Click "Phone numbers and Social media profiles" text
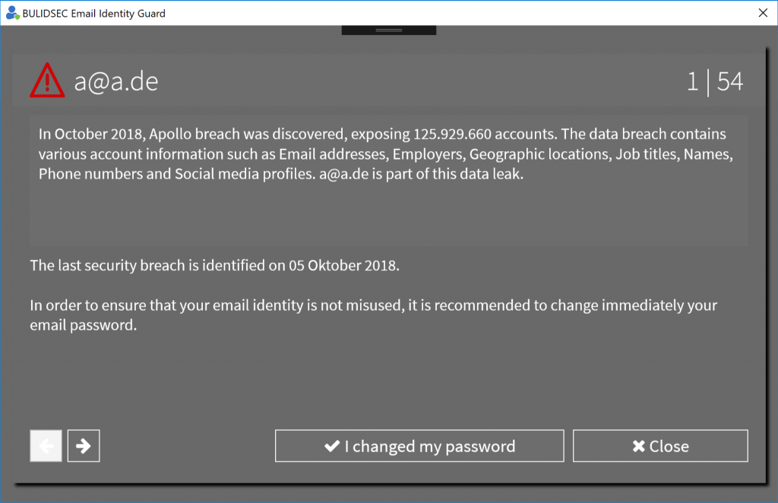Image resolution: width=778 pixels, height=503 pixels. click(176, 174)
